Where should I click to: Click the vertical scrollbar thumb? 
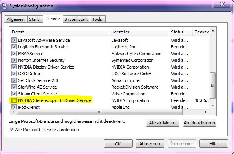212,86
